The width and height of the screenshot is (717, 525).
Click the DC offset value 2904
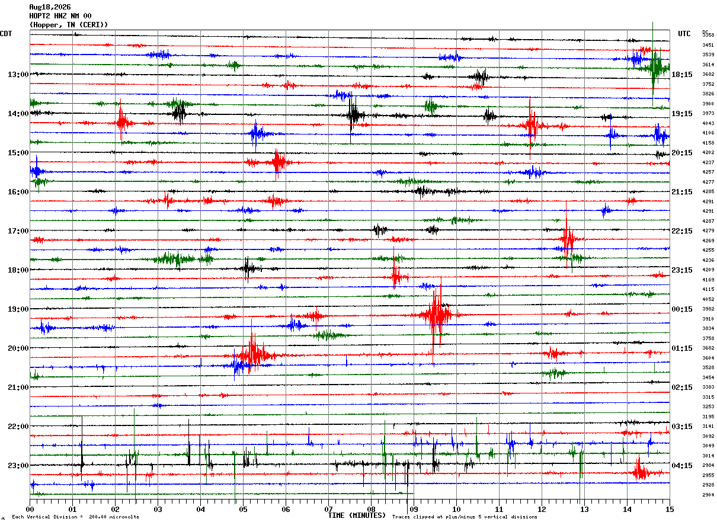pyautogui.click(x=708, y=495)
